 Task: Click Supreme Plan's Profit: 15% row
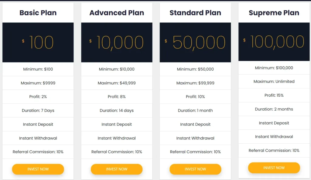274,95
